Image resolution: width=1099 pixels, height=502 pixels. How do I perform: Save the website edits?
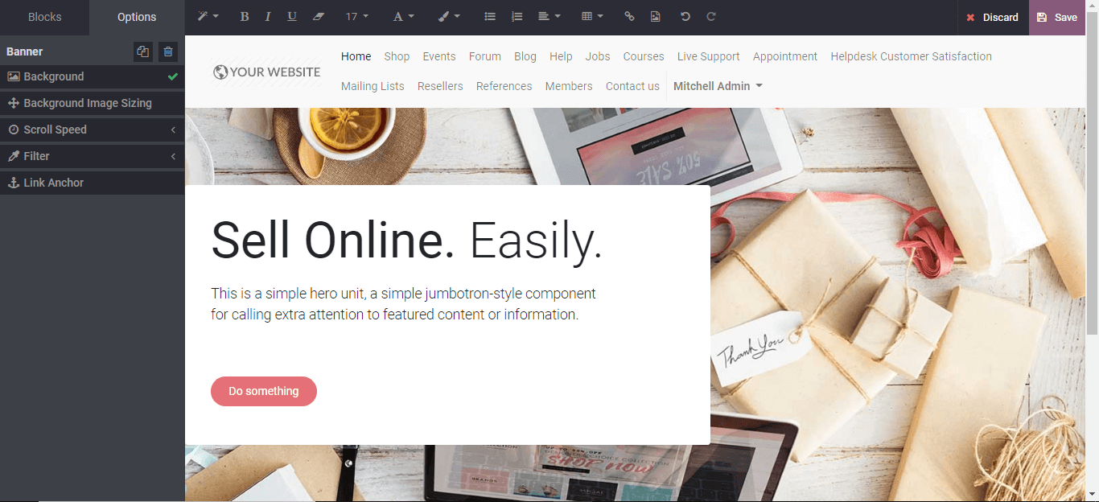pyautogui.click(x=1057, y=17)
